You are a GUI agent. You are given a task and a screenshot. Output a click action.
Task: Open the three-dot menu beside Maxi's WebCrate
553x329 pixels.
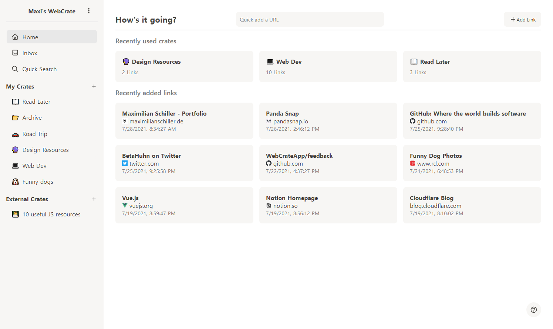tap(89, 11)
